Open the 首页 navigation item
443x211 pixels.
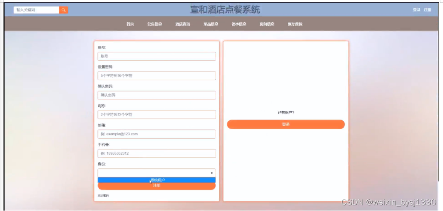[x=130, y=24]
